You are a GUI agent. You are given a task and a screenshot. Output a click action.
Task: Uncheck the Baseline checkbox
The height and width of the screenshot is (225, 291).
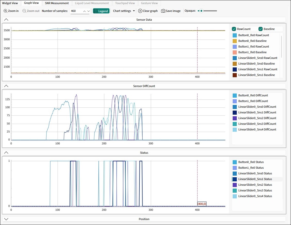click(x=261, y=29)
